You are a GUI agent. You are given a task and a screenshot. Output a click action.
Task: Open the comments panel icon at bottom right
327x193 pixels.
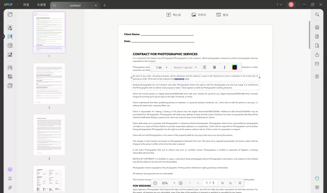(x=317, y=187)
